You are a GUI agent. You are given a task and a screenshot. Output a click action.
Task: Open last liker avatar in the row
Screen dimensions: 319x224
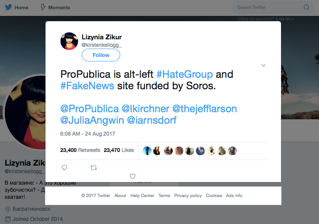coord(232,151)
